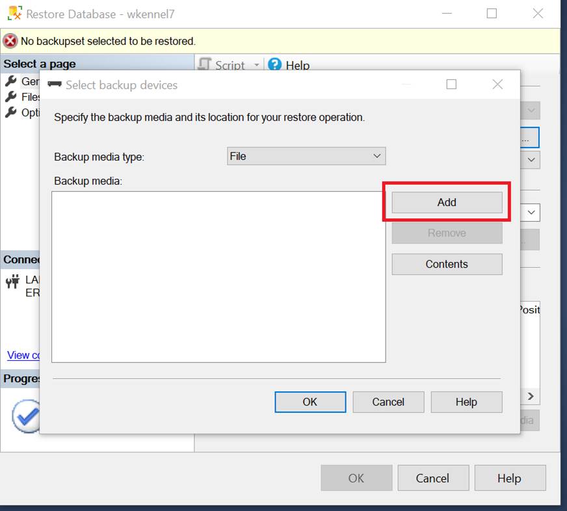The width and height of the screenshot is (567, 511).
Task: Click the Contents button
Action: [447, 264]
